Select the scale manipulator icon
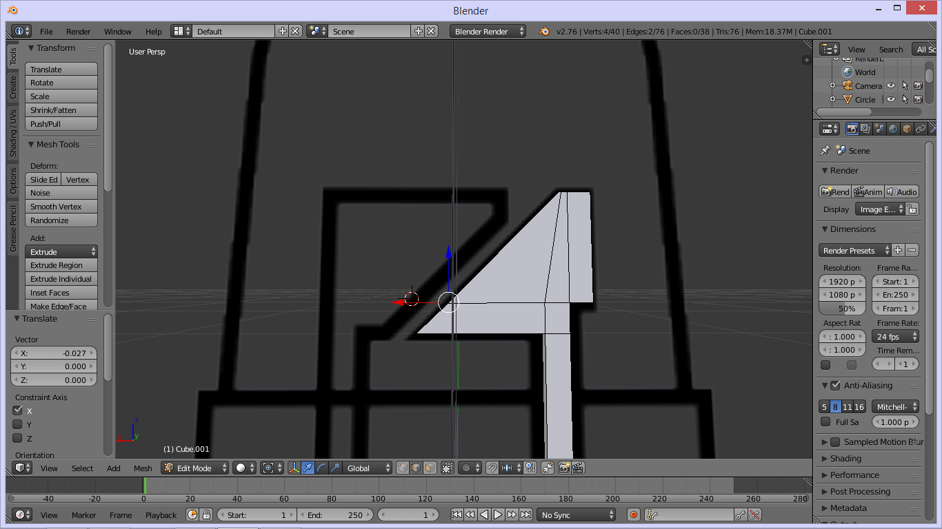The width and height of the screenshot is (942, 529). [336, 468]
